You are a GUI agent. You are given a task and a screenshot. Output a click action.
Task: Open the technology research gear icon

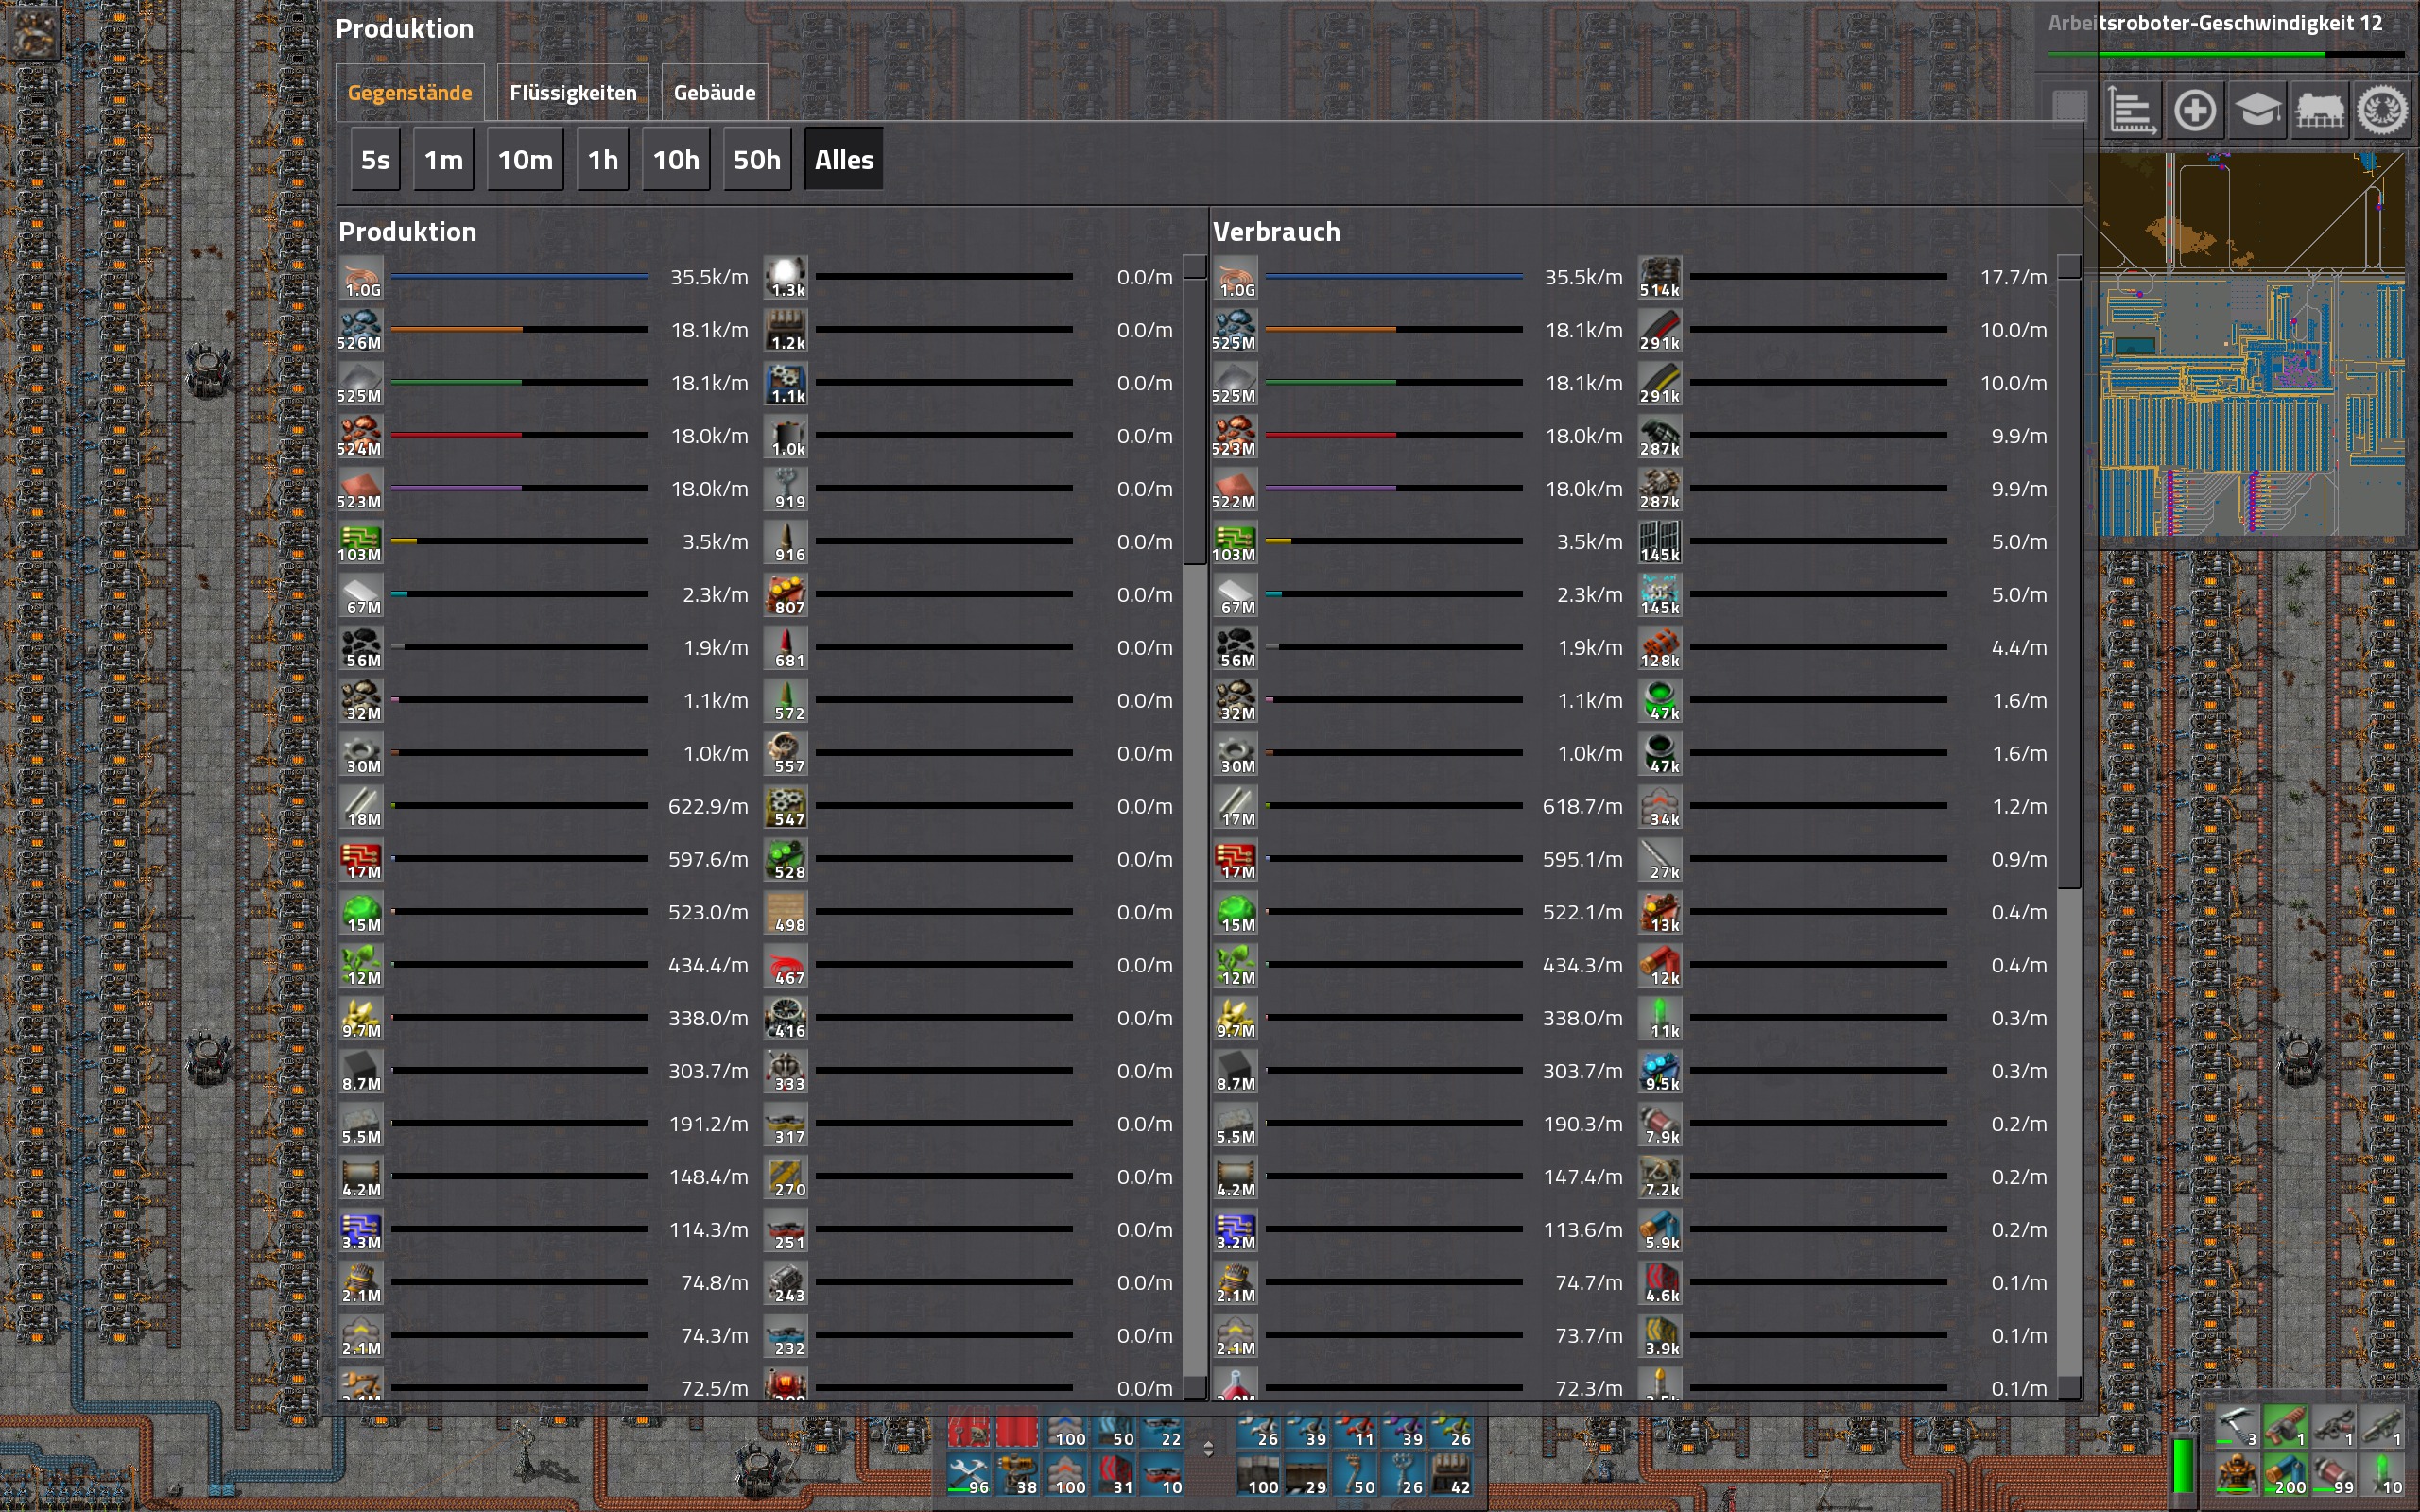[x=2383, y=110]
